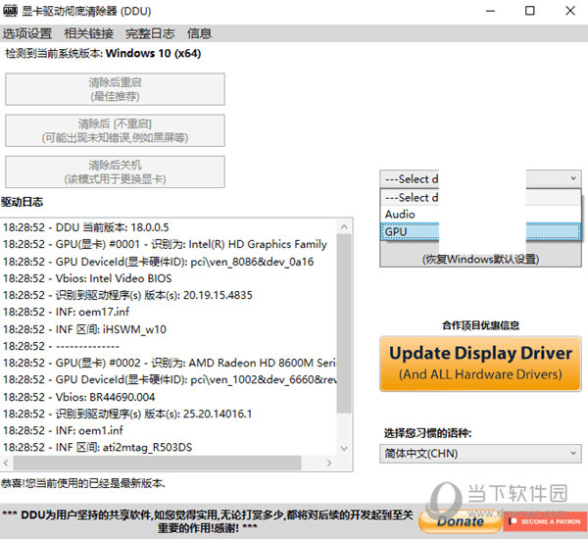The image size is (588, 539).
Task: Select log line Intel(R) HD Graphics Family
Action: click(165, 244)
